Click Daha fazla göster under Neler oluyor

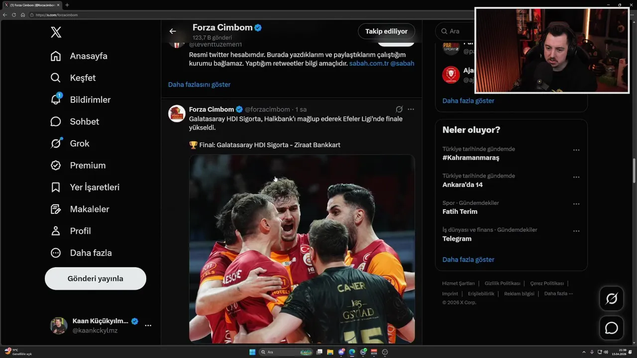[x=468, y=260]
